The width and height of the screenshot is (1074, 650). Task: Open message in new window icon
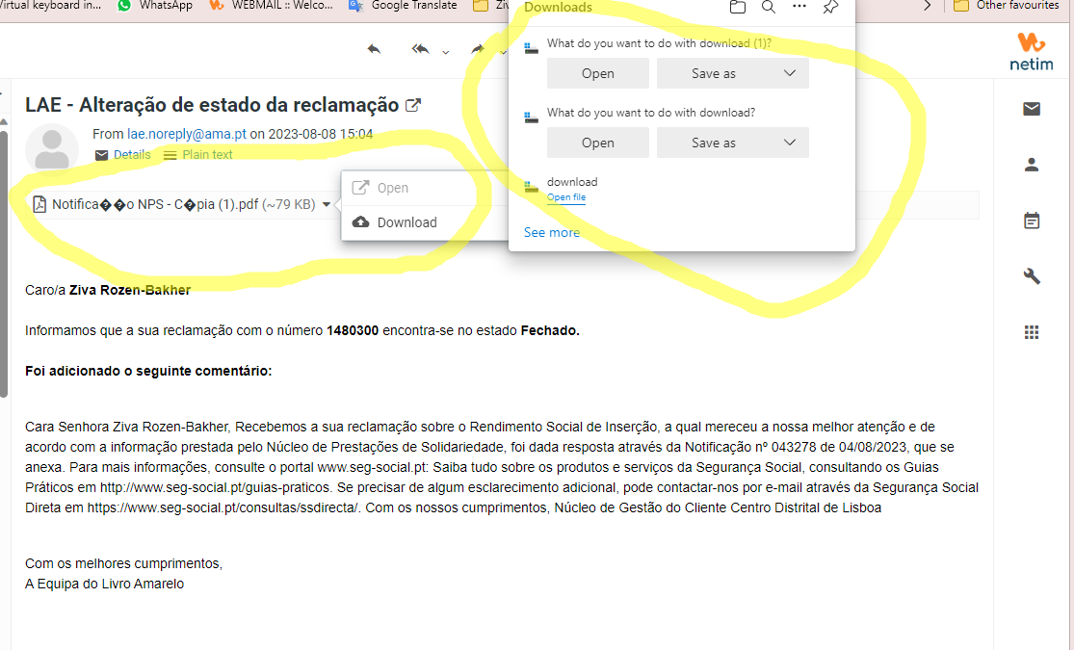click(413, 106)
